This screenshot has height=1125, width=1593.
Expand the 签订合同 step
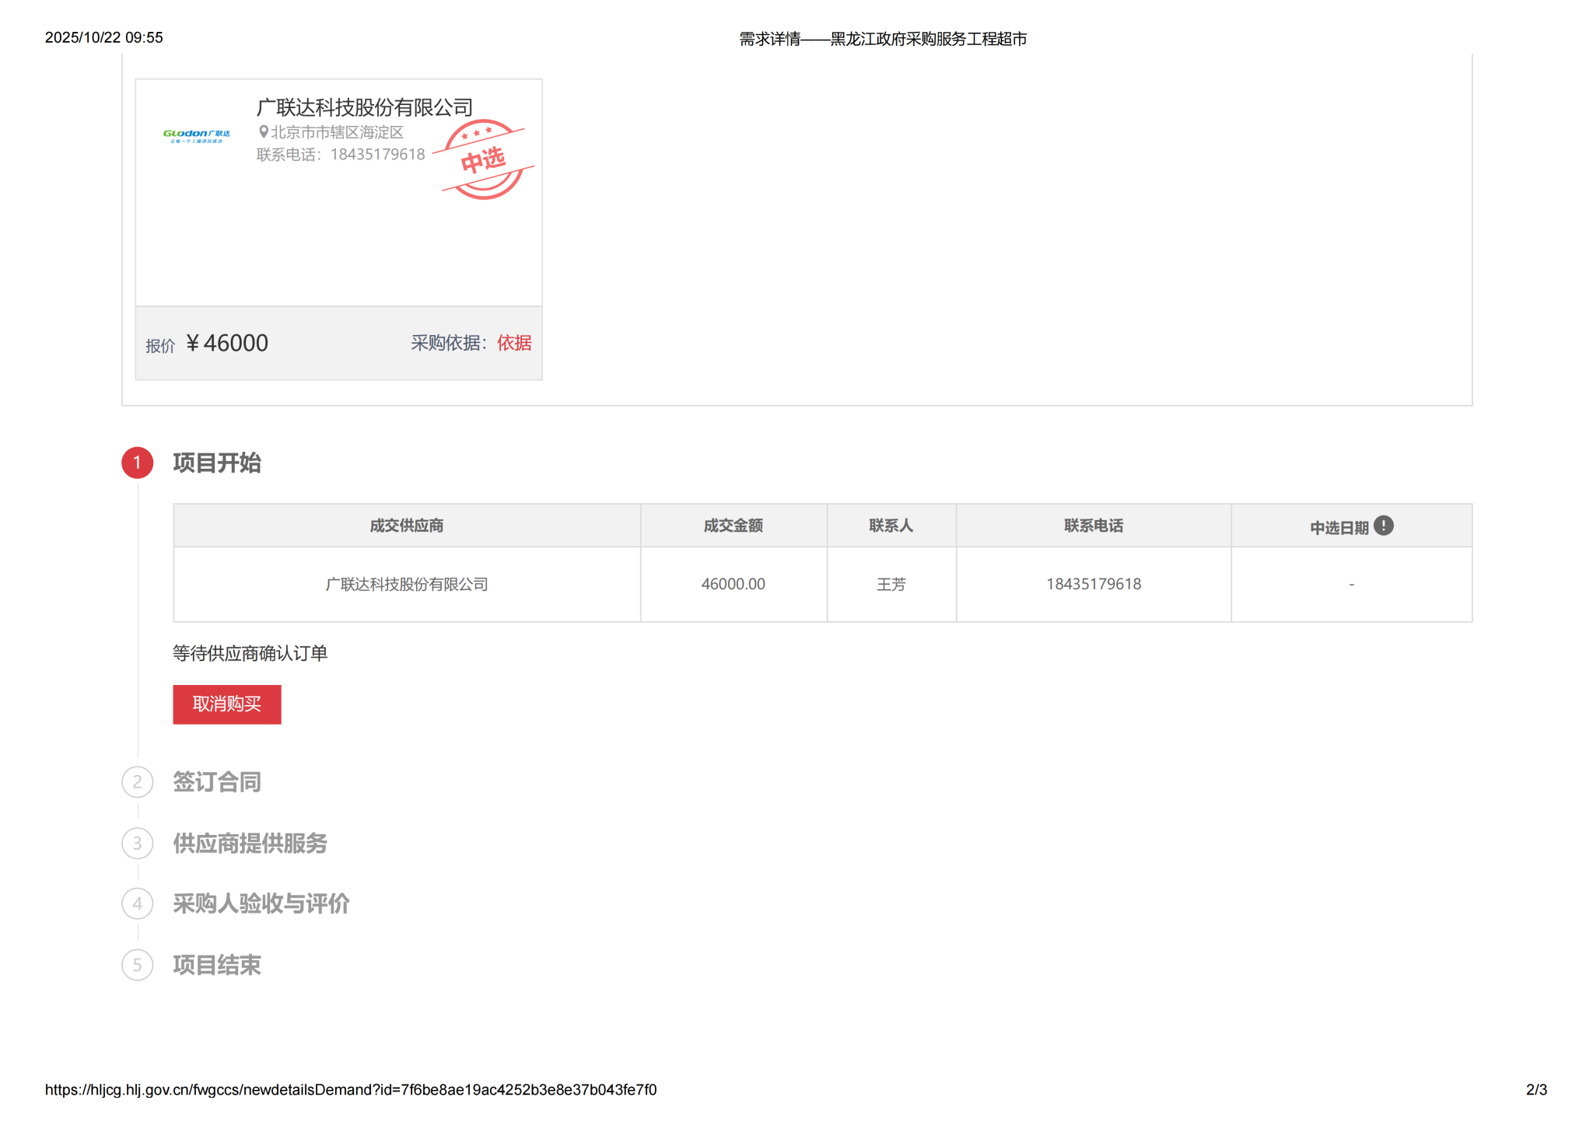[217, 781]
